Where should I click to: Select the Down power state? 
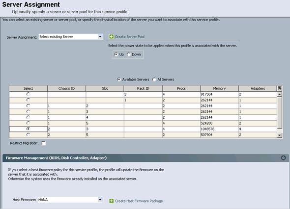click(x=129, y=54)
